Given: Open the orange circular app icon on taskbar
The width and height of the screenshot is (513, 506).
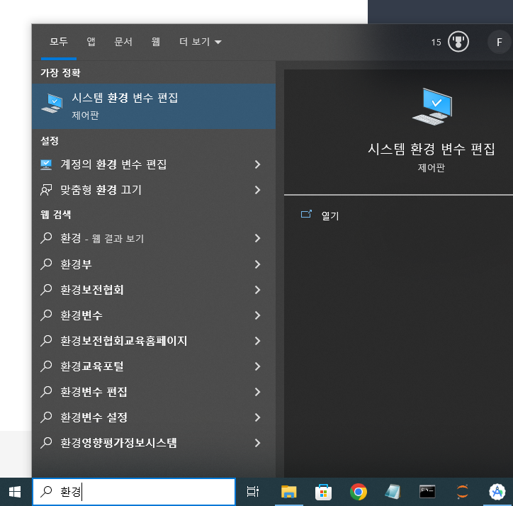Looking at the screenshot, I should click(462, 492).
